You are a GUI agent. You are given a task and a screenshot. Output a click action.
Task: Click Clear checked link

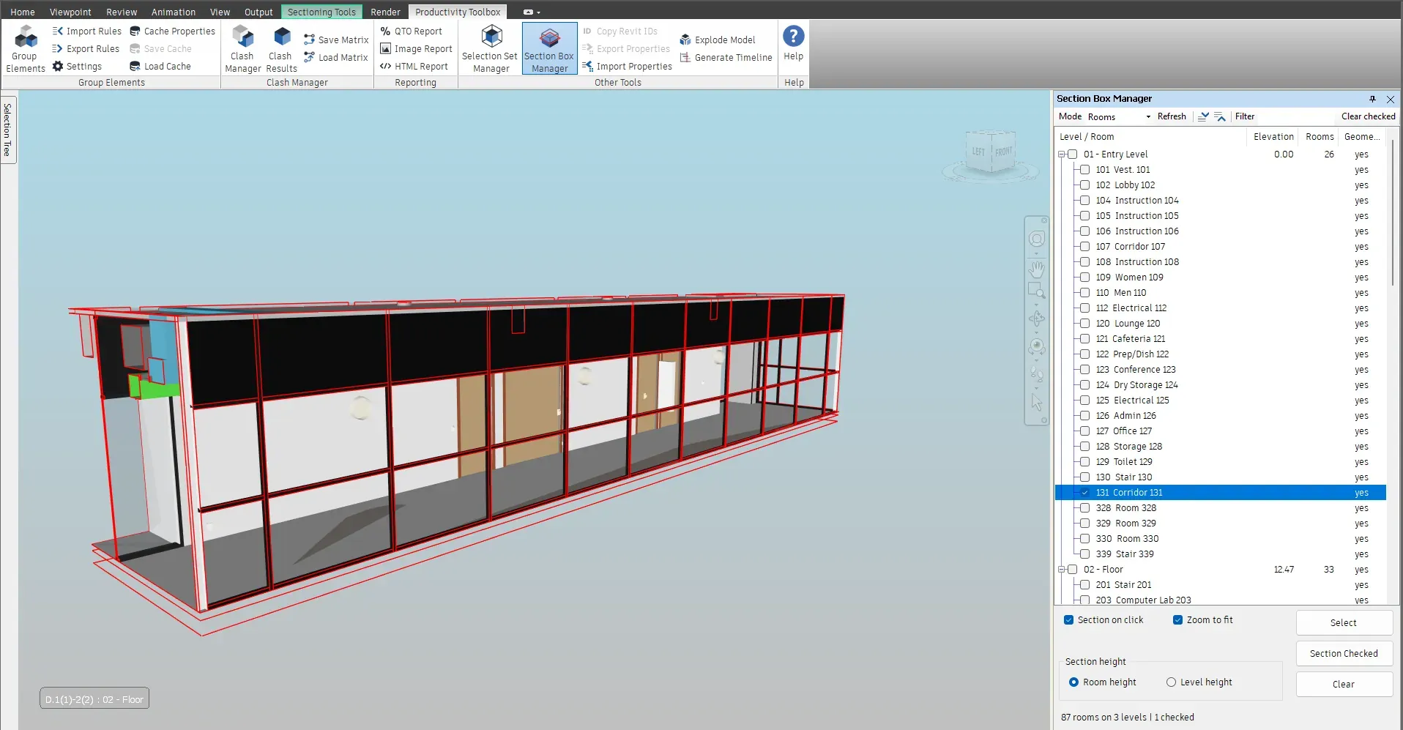pos(1368,116)
